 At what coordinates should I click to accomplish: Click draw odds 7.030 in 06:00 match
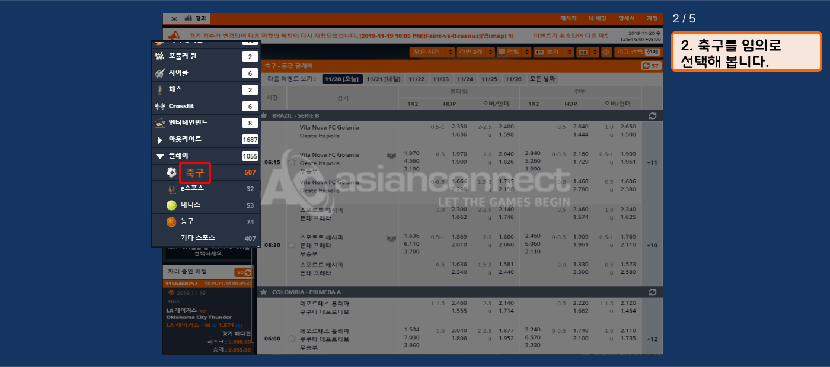(411, 337)
